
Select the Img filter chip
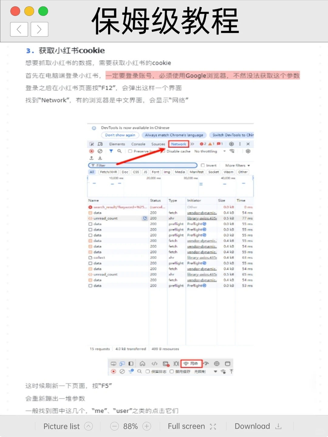point(167,172)
